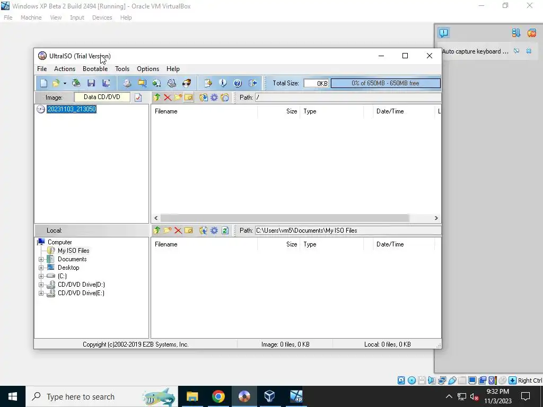
Task: Click the Open CD/DVD toolbar icon
Action: [76, 83]
